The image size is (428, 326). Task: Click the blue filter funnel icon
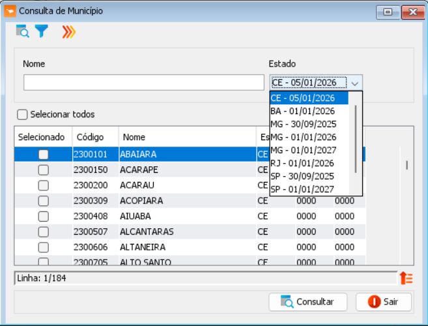coord(42,31)
